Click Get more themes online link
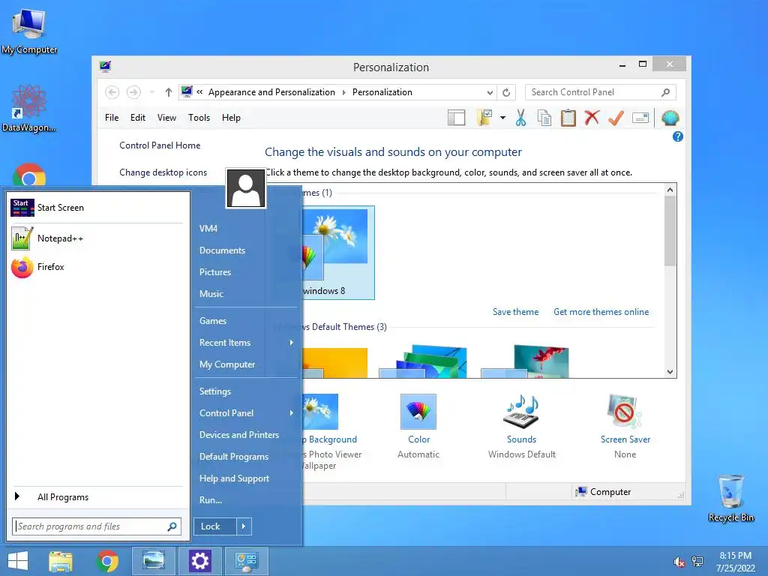Viewport: 768px width, 576px height. [601, 312]
